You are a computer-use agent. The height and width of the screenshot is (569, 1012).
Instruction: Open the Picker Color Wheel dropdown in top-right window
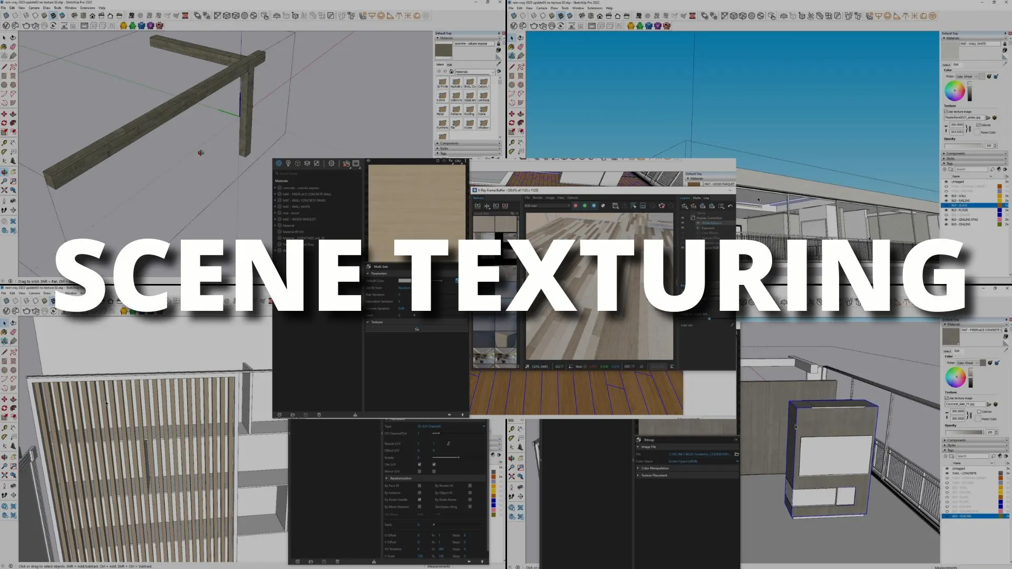(967, 76)
